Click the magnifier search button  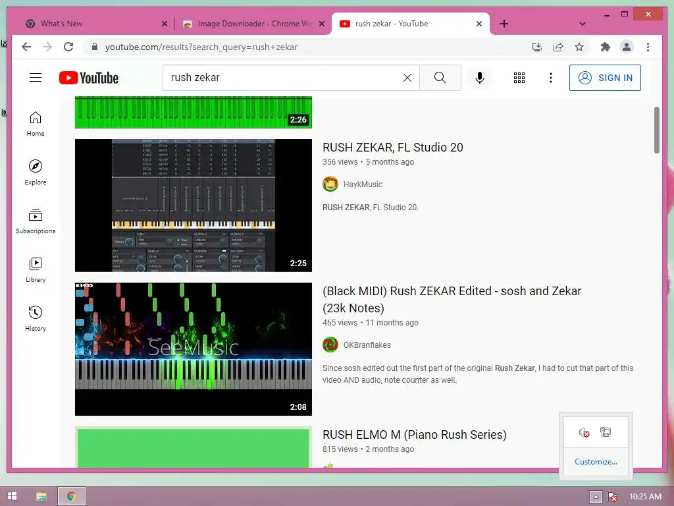pyautogui.click(x=440, y=78)
